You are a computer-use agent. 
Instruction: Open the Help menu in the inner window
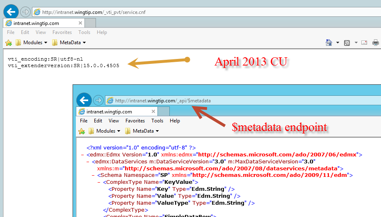tap(175, 121)
